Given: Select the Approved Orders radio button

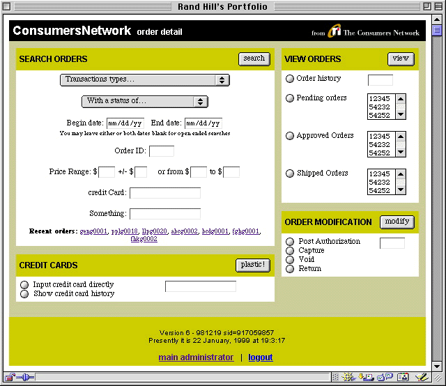Looking at the screenshot, I should tap(290, 136).
